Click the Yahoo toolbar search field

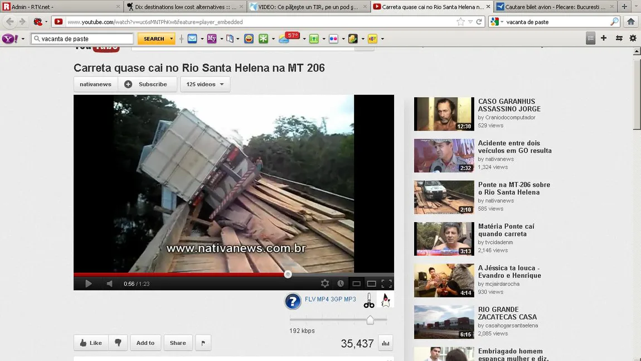82,39
